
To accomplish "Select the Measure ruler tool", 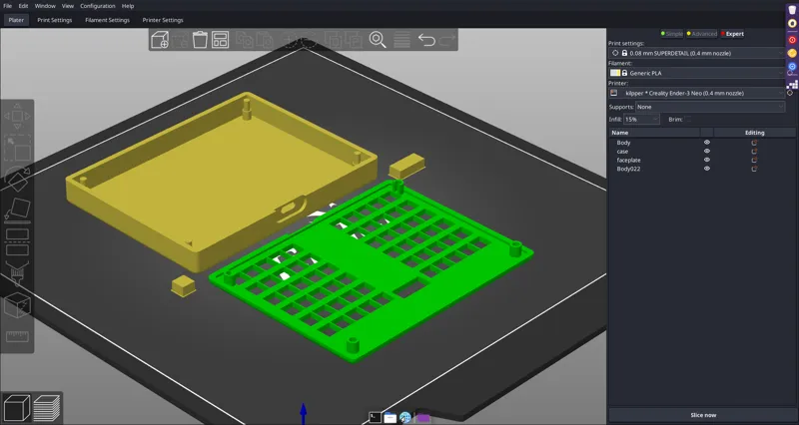I will pyautogui.click(x=17, y=336).
